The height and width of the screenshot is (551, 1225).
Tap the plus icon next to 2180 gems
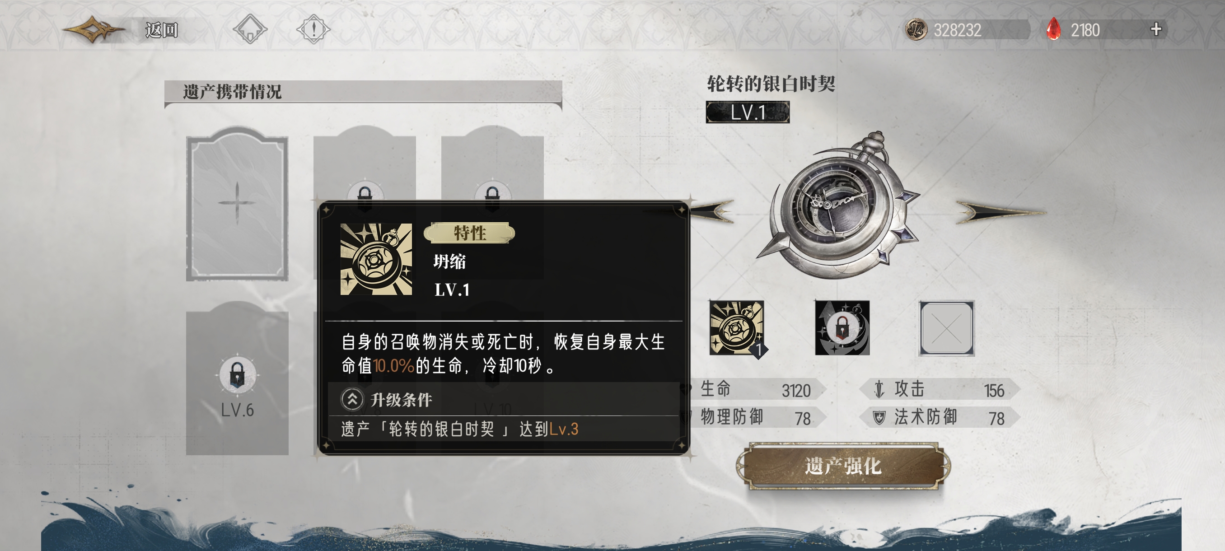[1155, 29]
